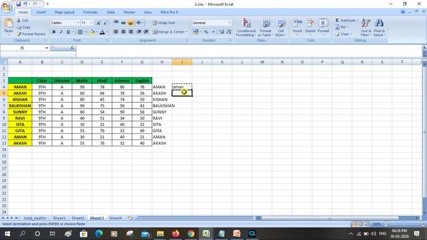
Task: Toggle underline formatting
Action: [68, 32]
